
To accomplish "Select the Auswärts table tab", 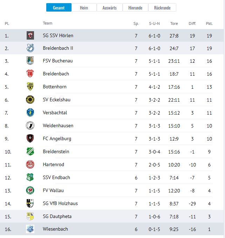I will 110,8.
